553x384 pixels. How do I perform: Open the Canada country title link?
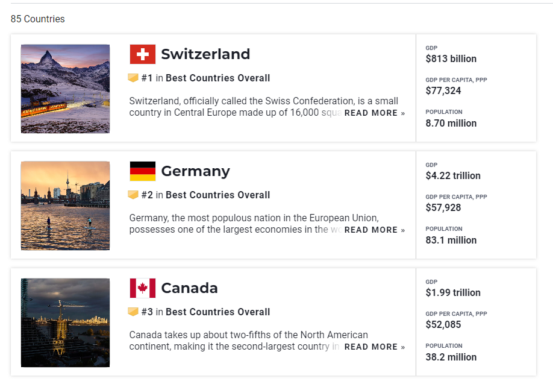point(189,288)
